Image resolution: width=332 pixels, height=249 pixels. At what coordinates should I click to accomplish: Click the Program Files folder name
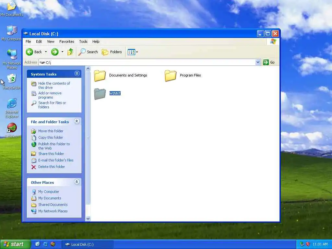pyautogui.click(x=190, y=75)
